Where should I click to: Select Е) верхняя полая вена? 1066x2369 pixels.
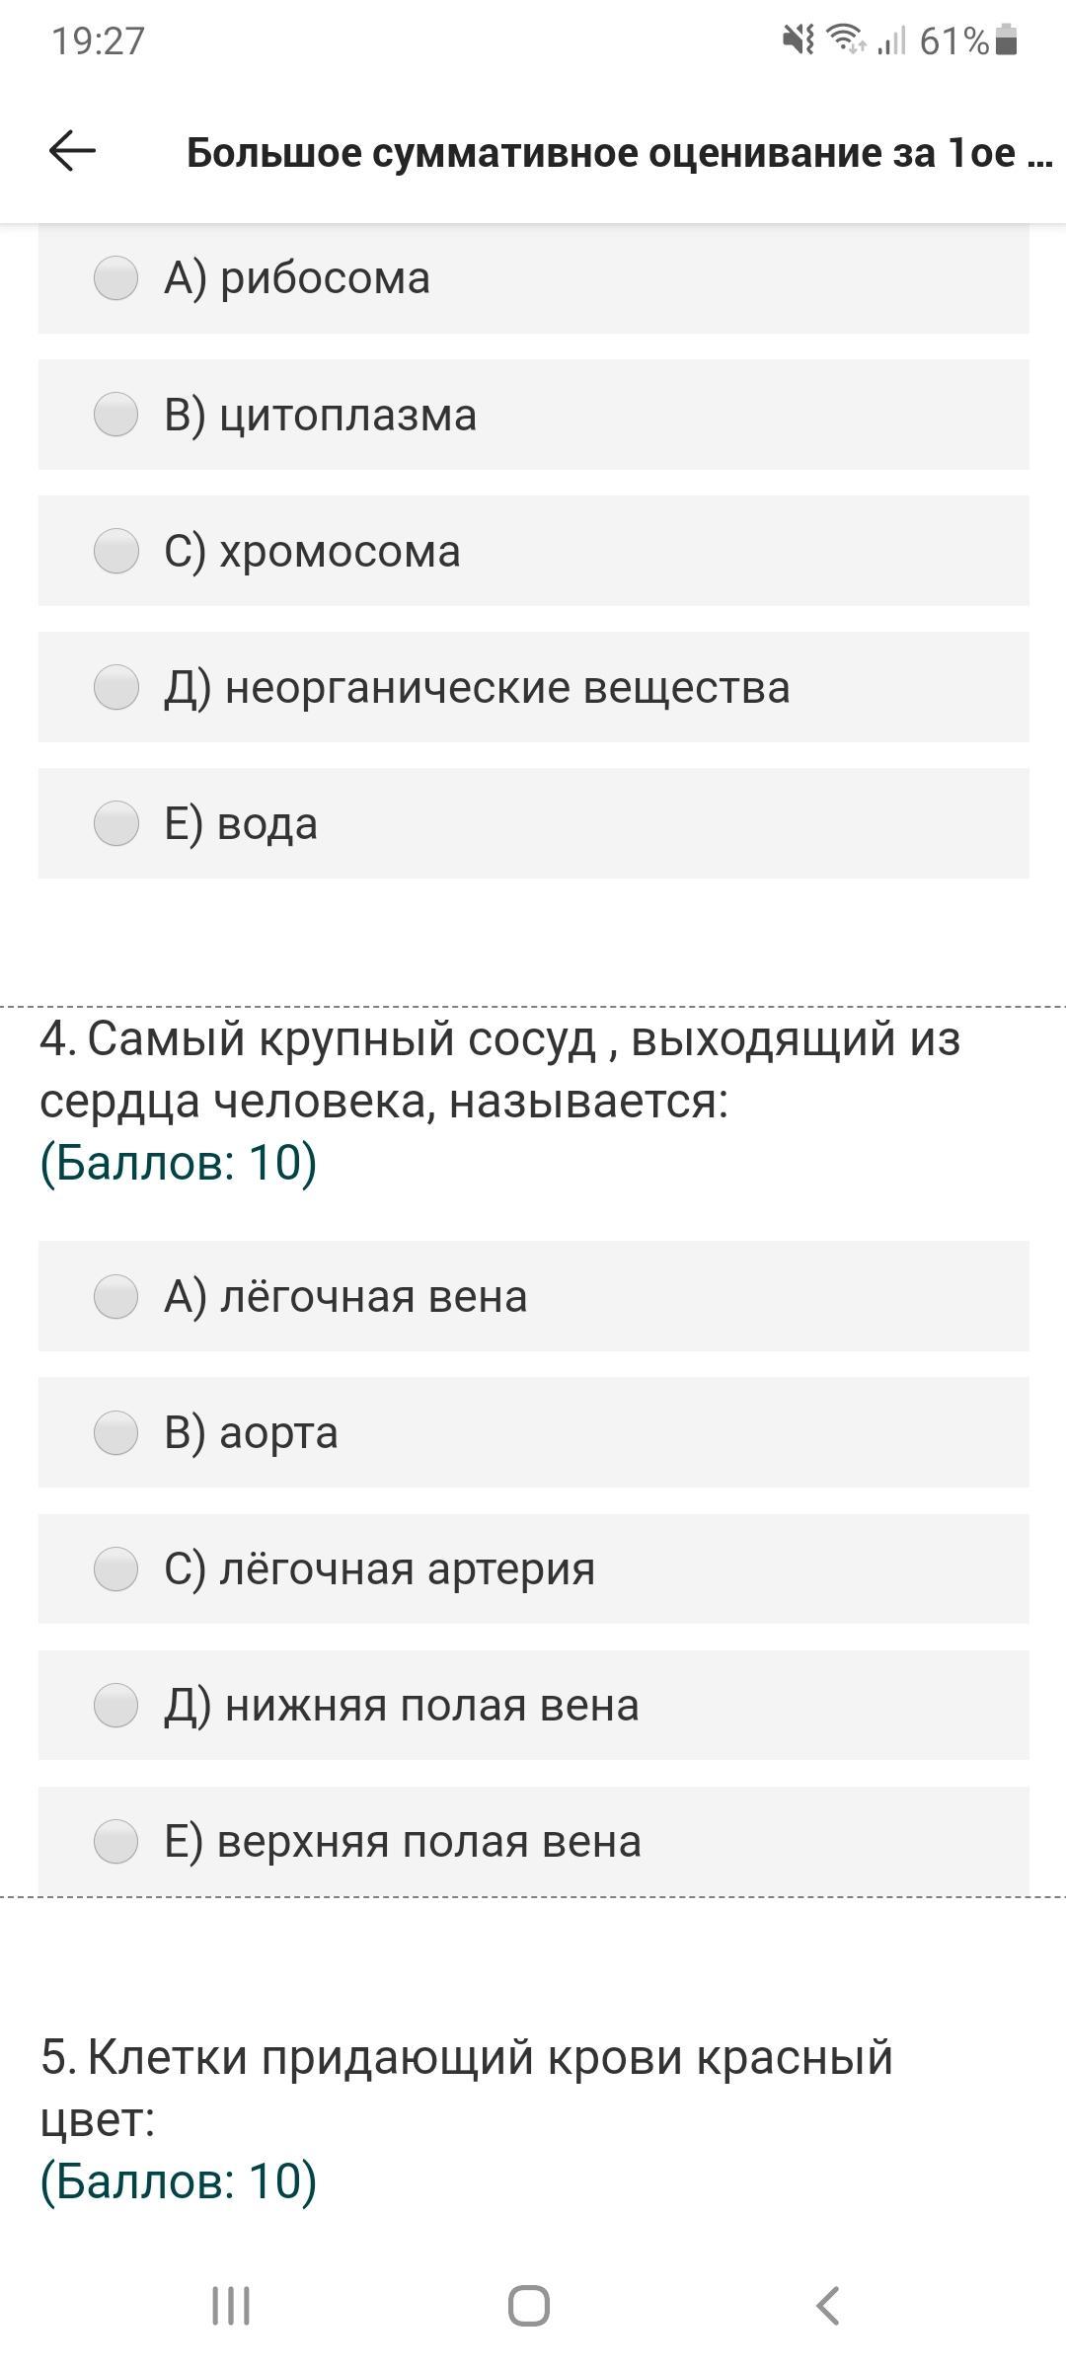pos(116,1841)
